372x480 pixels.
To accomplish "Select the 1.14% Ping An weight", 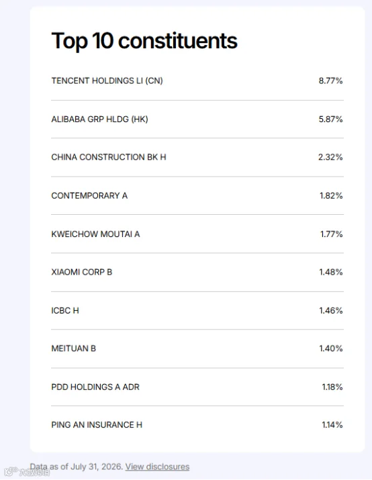I will point(332,425).
